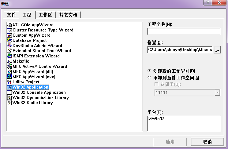Choose the DevStudio Add-in Wizard icon
Image resolution: width=228 pixels, height=149 pixels.
9,46
